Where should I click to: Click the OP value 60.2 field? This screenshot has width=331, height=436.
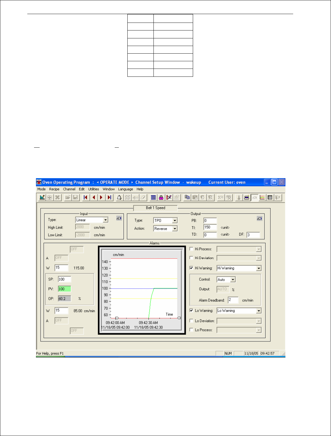[x=65, y=299]
